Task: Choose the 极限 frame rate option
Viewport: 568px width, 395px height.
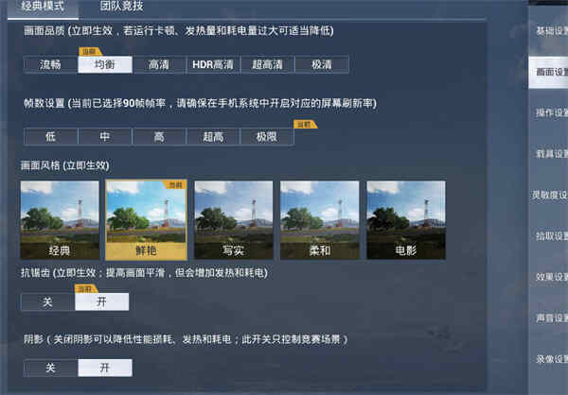Action: [267, 137]
